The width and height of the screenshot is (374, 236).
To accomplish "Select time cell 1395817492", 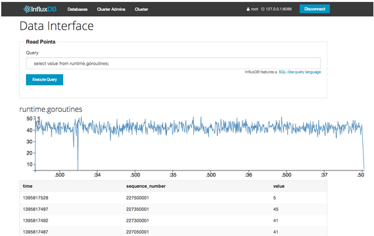I will (35, 221).
